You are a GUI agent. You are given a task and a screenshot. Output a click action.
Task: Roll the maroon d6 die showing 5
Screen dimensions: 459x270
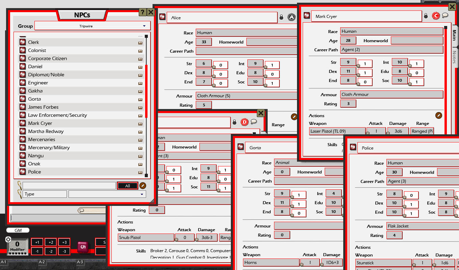click(x=83, y=247)
